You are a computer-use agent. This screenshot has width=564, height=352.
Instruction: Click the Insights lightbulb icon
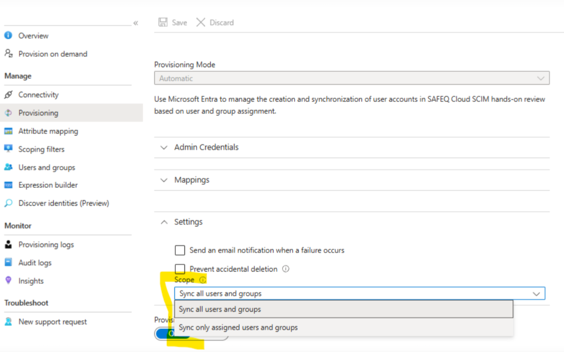[x=8, y=280]
